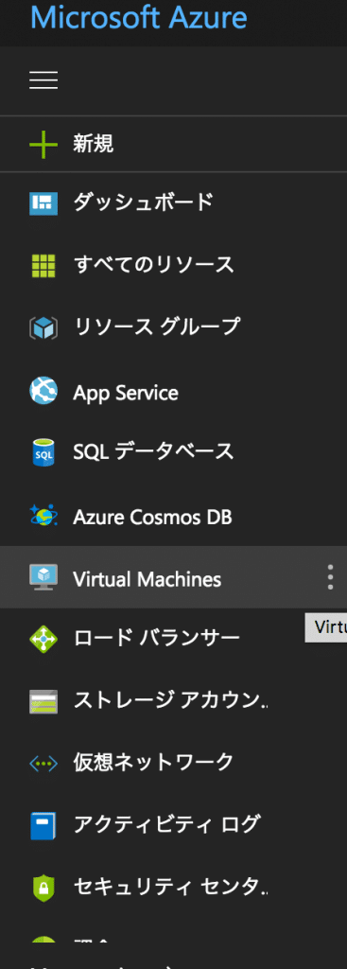
Task: Click the virtual network arrows icon
Action: 43,764
